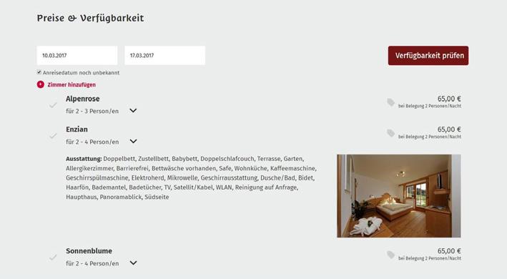
Task: Click the Zimmer hinzufügen link
Action: 72,84
